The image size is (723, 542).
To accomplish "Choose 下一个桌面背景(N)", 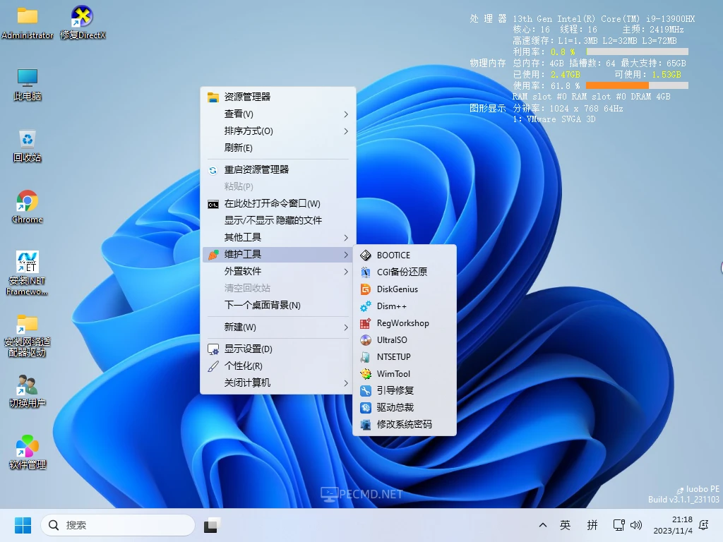I will pyautogui.click(x=278, y=305).
